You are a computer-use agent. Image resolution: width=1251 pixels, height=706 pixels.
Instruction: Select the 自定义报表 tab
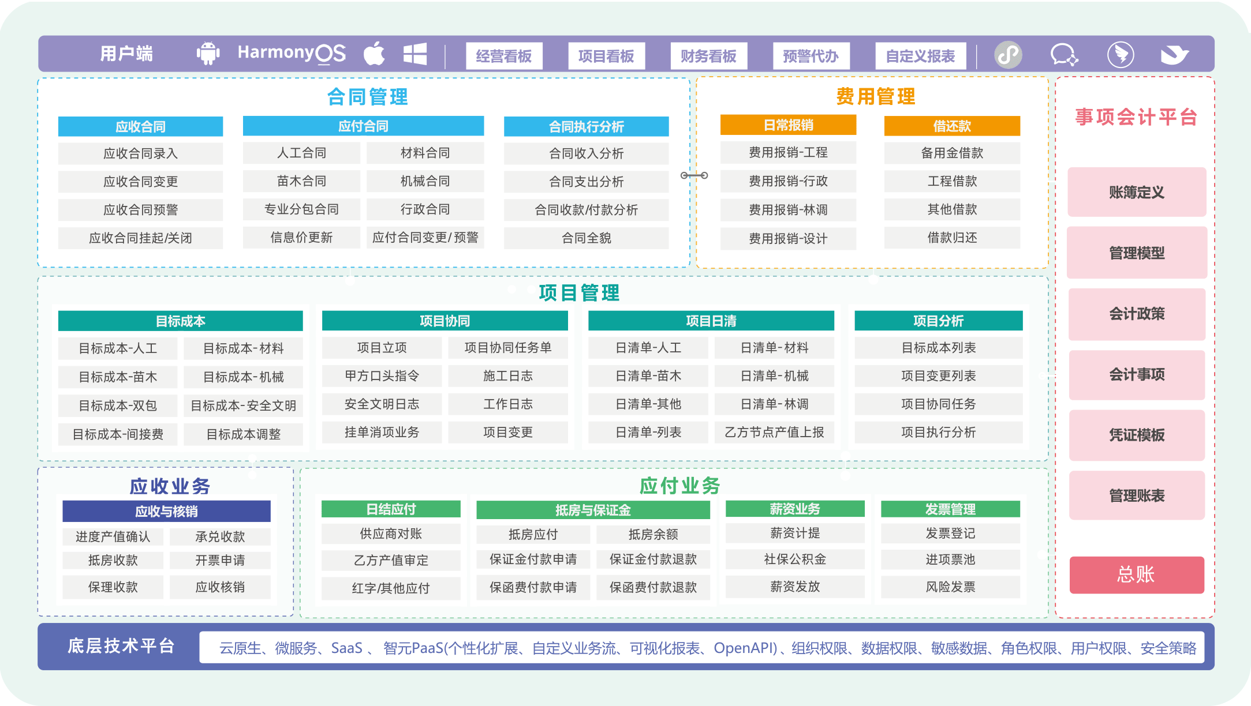920,56
